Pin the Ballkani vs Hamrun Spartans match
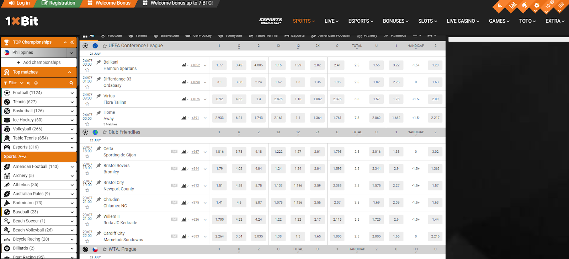The image size is (569, 259). point(99,62)
